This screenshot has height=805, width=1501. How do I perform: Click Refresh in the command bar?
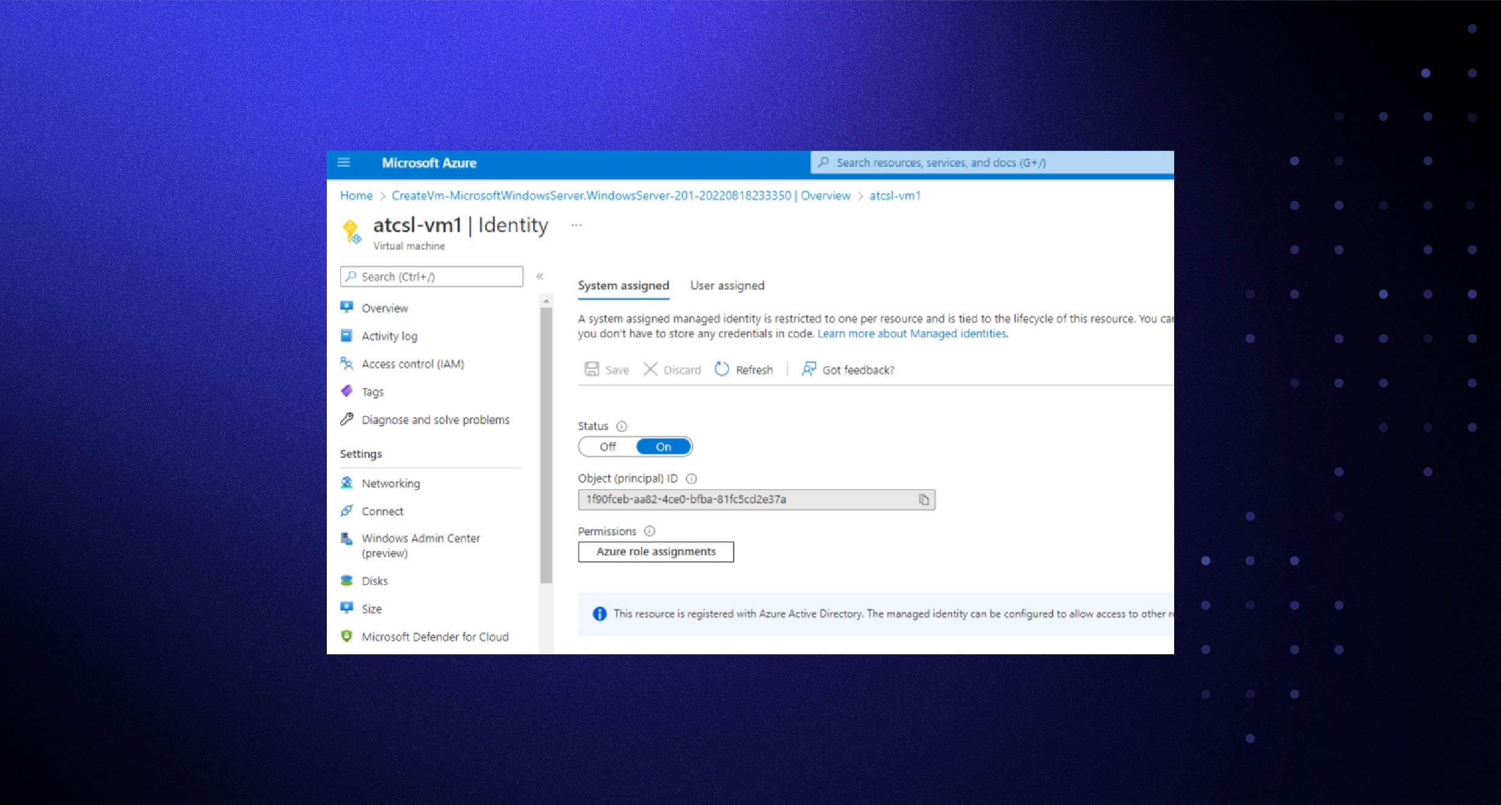[754, 369]
